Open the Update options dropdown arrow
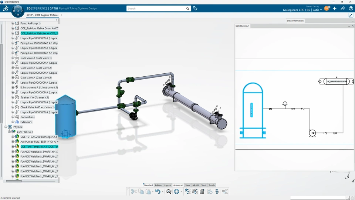 click(x=181, y=191)
